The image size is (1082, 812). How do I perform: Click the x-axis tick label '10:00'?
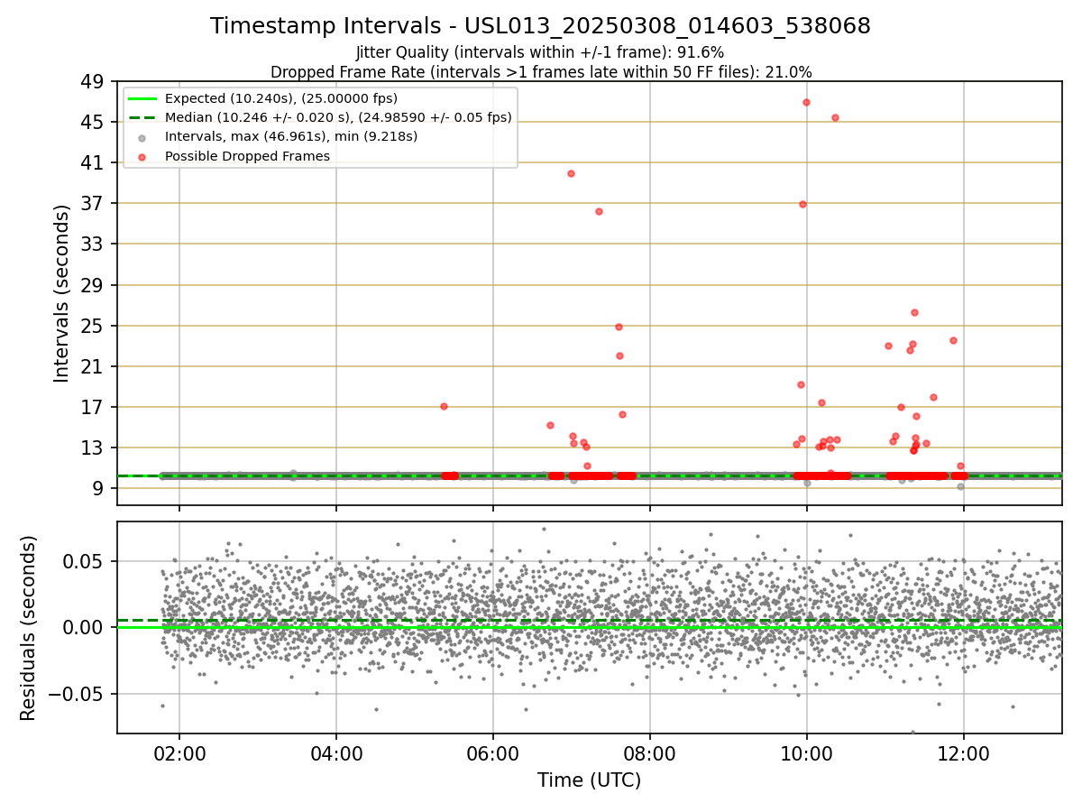pos(807,754)
